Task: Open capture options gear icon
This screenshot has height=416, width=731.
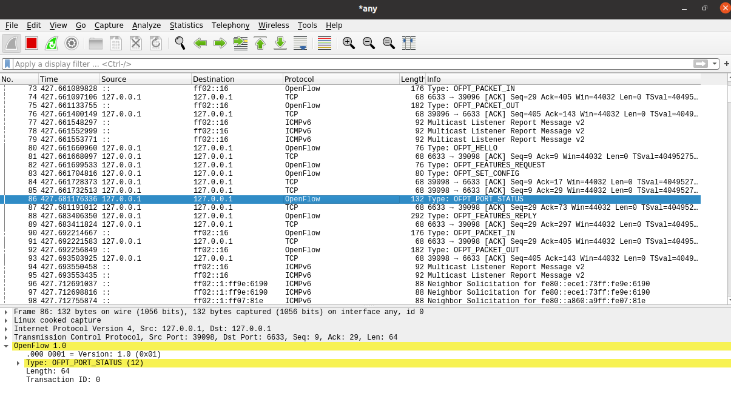Action: 72,43
